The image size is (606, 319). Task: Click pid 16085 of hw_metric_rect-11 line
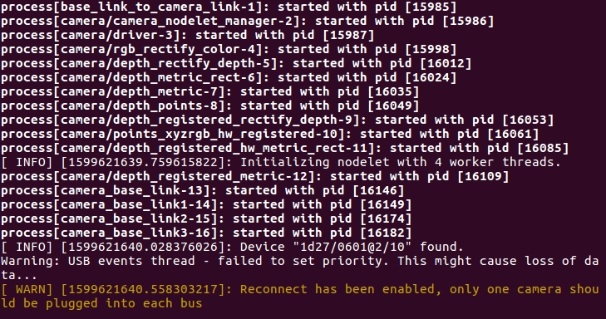(543, 149)
